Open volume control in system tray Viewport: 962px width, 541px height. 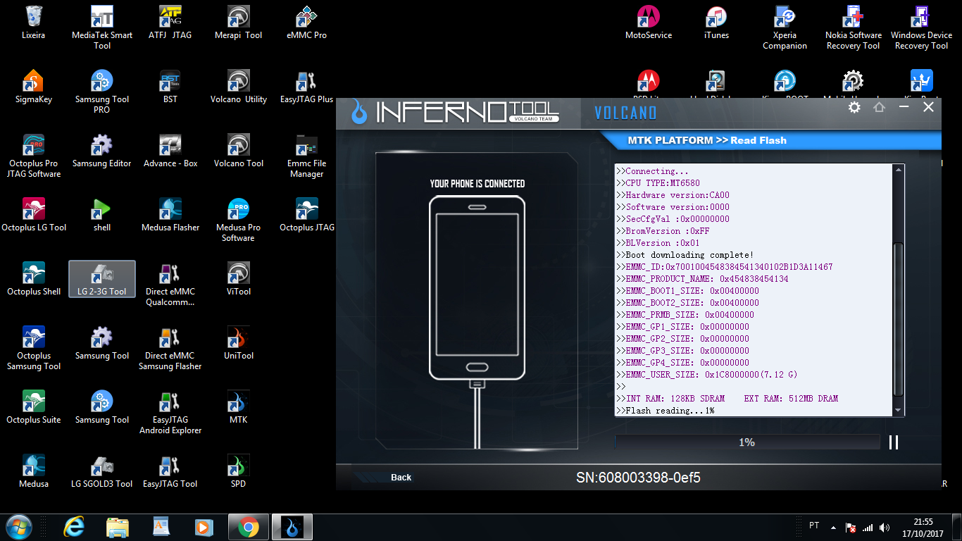pos(885,527)
